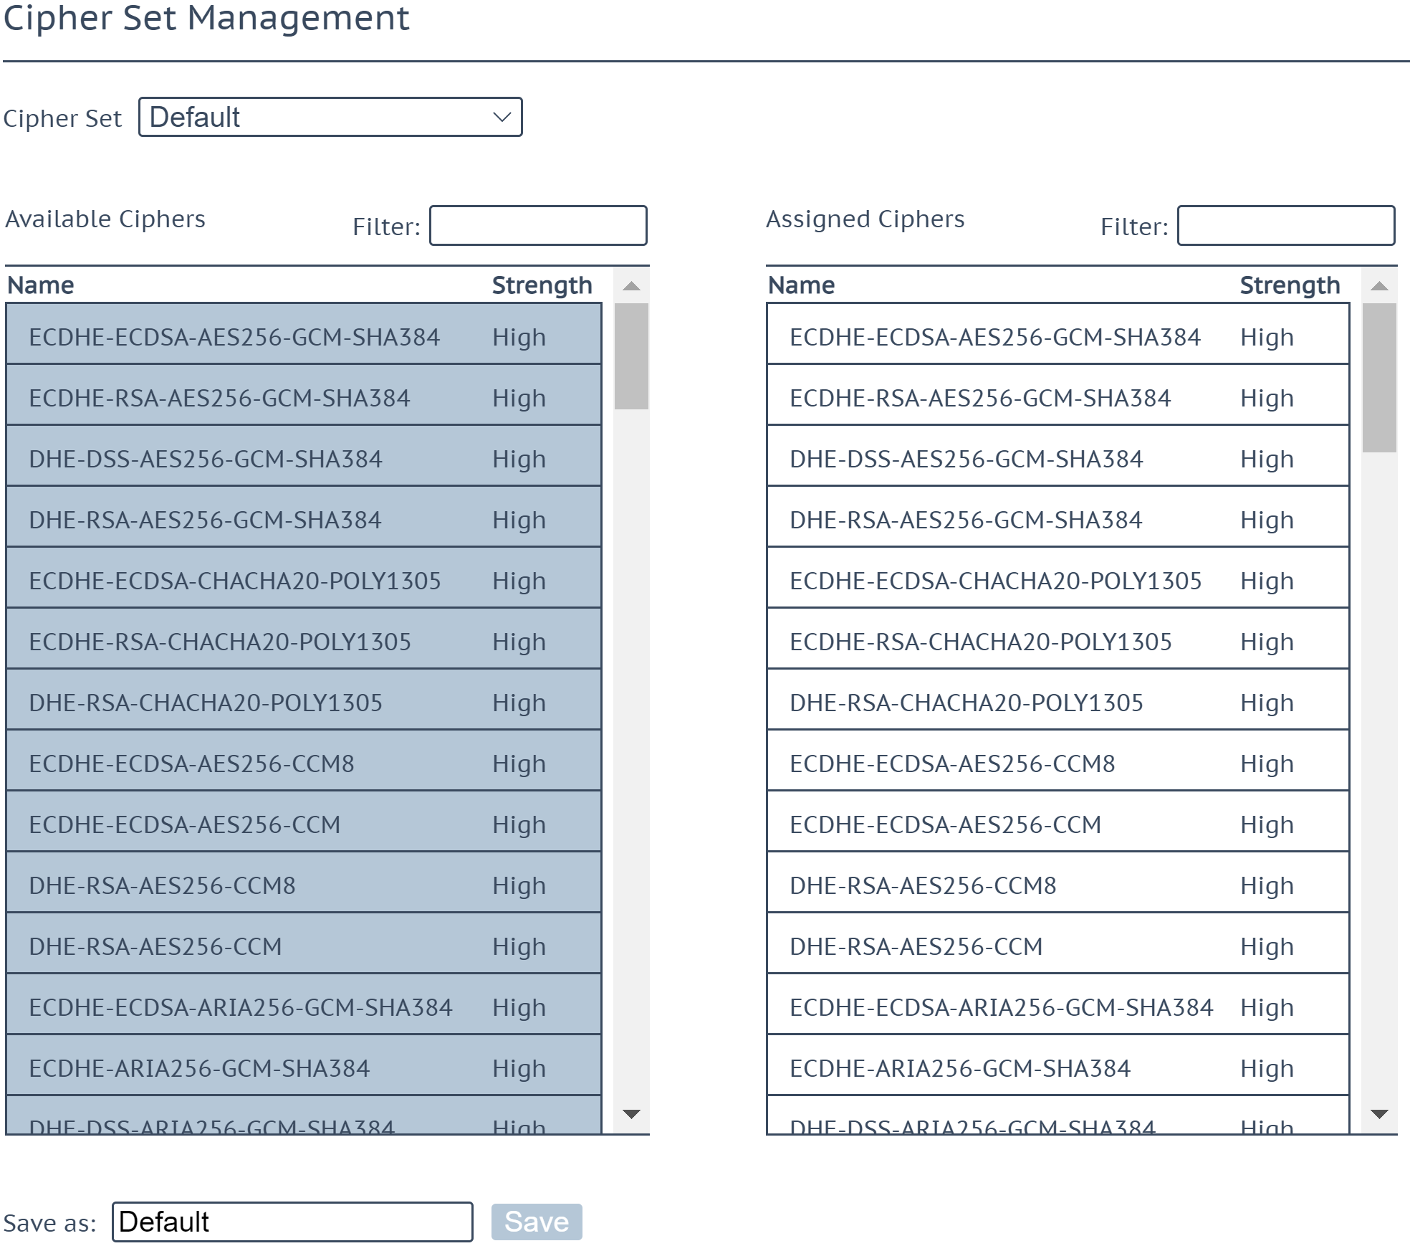Click Strength column header in Assigned Ciphers
1410x1251 pixels.
tap(1290, 285)
